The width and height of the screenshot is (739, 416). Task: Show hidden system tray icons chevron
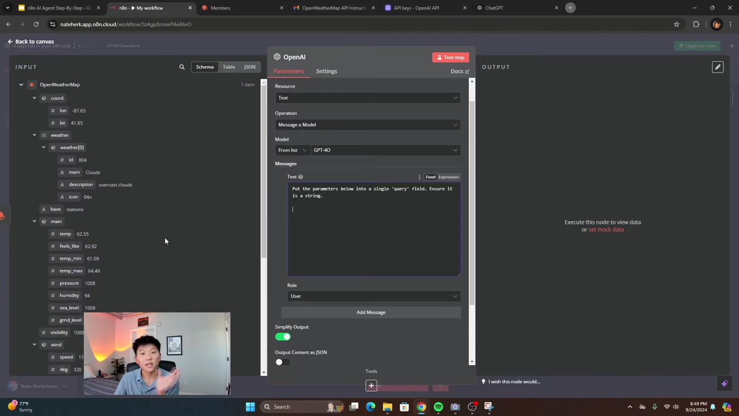click(630, 407)
